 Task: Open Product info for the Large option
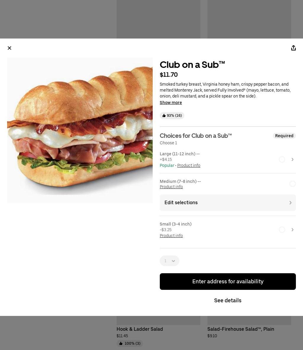point(189,165)
